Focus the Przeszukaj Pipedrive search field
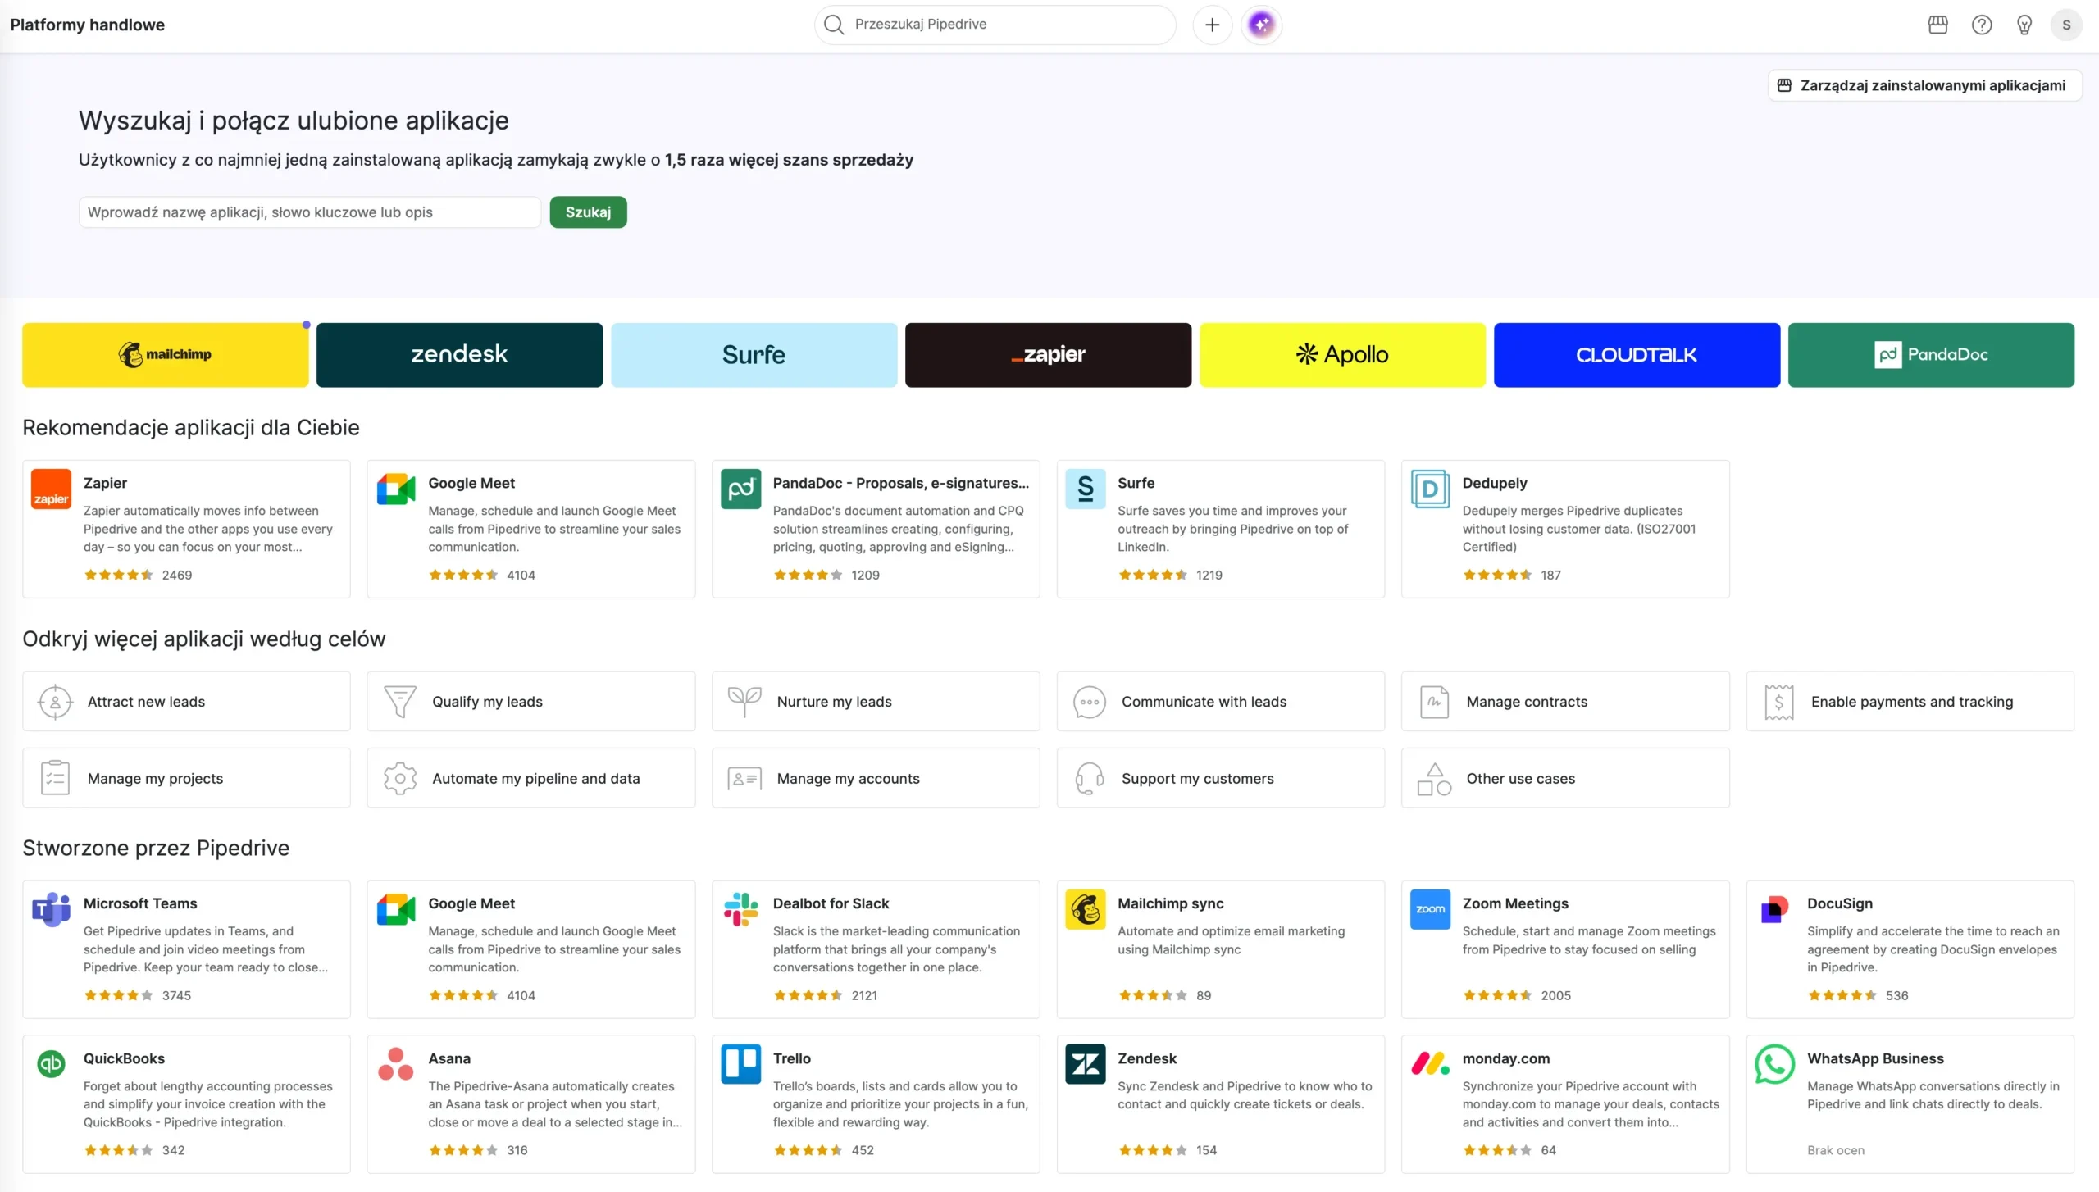This screenshot has height=1192, width=2099. click(995, 25)
